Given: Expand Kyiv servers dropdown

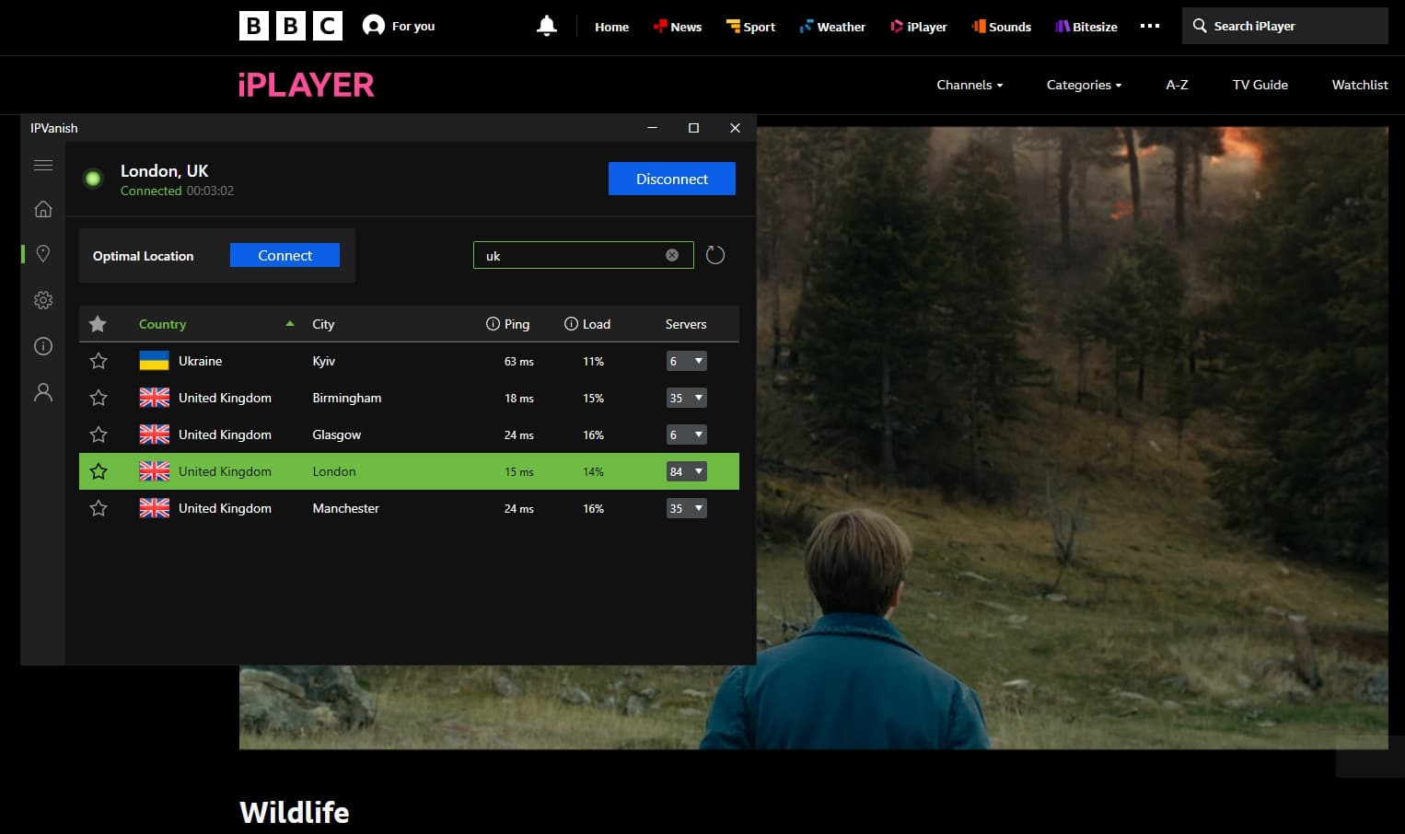Looking at the screenshot, I should click(x=686, y=361).
